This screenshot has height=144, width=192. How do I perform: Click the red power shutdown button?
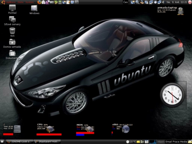[189, 2]
